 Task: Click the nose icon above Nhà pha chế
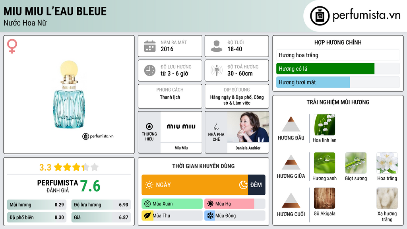(x=216, y=126)
